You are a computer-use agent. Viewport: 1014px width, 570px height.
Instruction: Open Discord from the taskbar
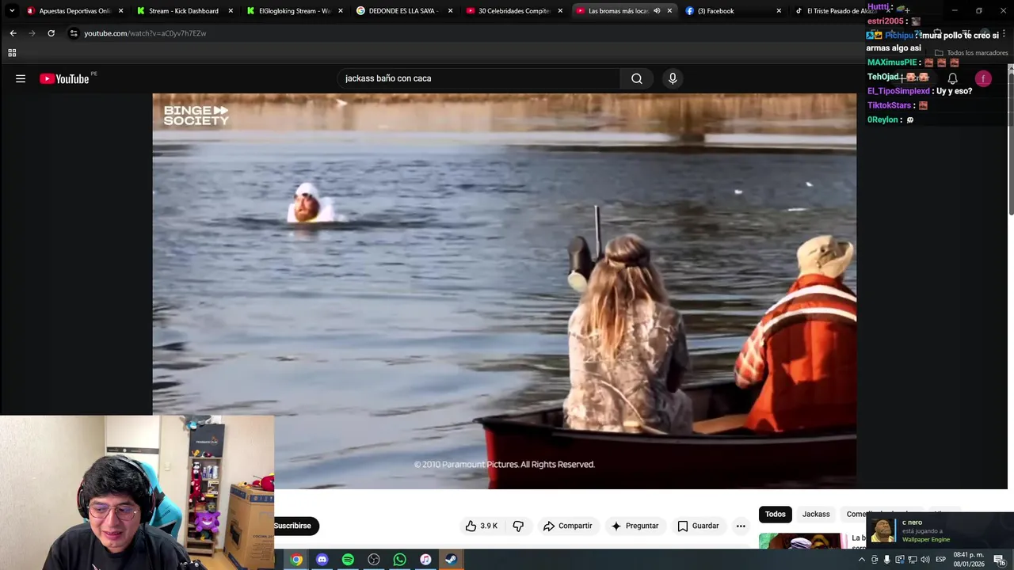322,560
